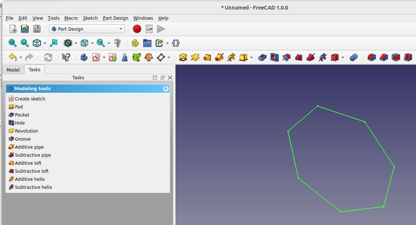Open the Draw Style dropdown arrow
Viewport: 416px width, 225px height.
[76, 43]
